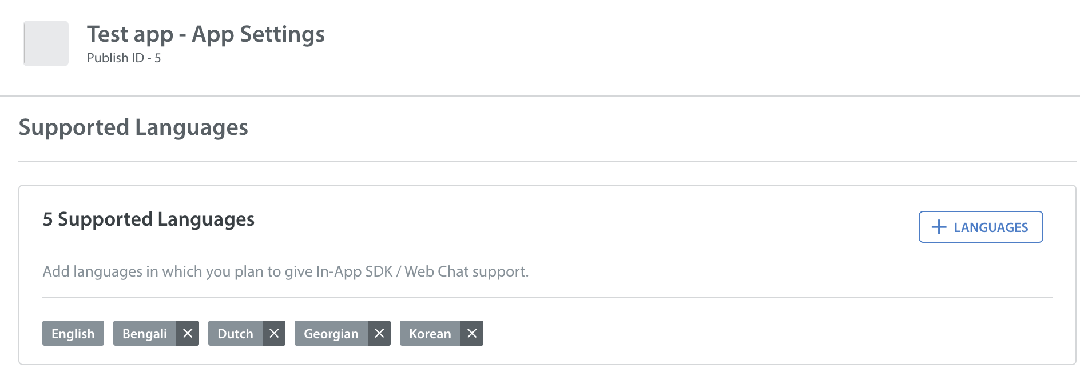Viewport: 1080px width, 368px height.
Task: Remove the Bengali language tag
Action: (188, 333)
